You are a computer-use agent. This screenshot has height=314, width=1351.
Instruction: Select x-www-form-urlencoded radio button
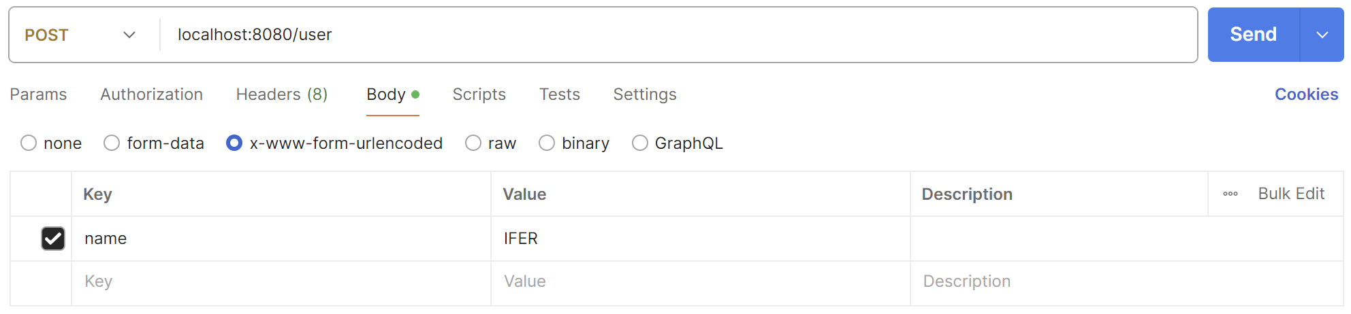pos(234,143)
